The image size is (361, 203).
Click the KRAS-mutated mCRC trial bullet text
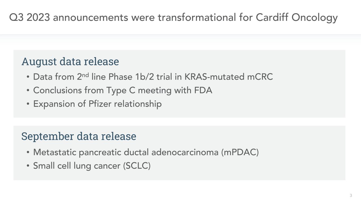[x=153, y=77]
